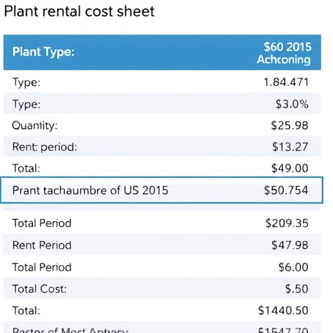
Task: Click the $25.98 quantity value
Action: [289, 126]
